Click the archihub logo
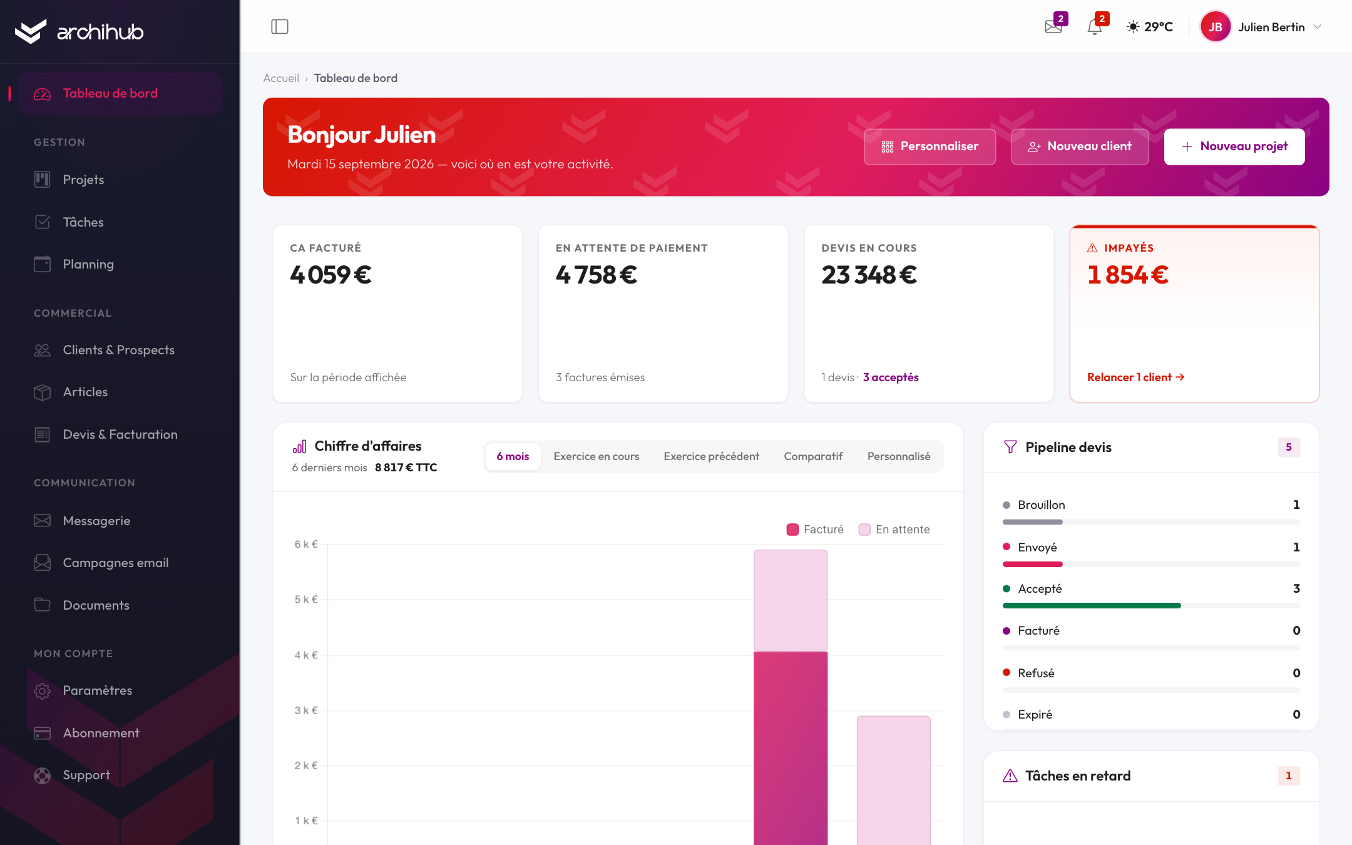Viewport: 1352px width, 845px height. point(79,31)
